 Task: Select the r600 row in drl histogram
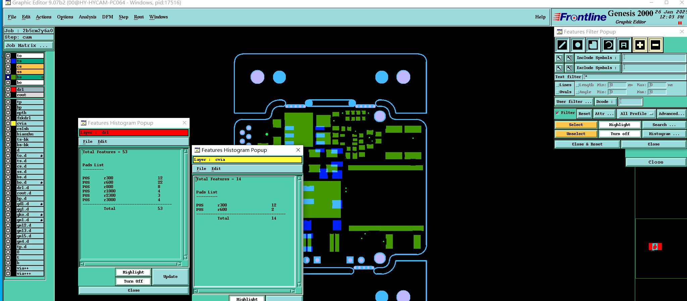point(122,182)
